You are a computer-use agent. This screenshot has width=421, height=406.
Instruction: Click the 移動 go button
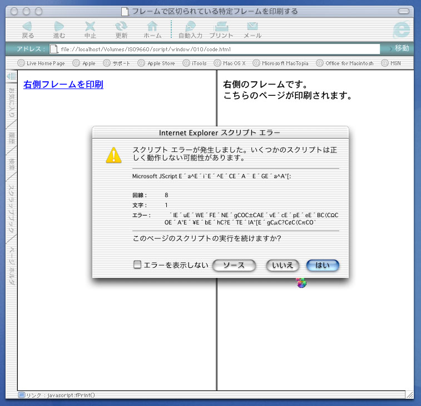(399, 48)
